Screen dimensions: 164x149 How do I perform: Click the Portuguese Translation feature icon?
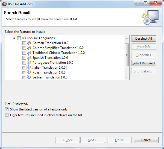pyautogui.click(x=29, y=63)
